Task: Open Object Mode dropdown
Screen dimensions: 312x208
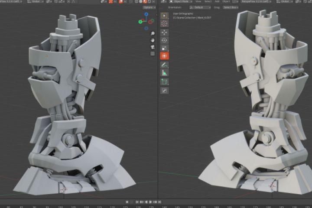Action: pyautogui.click(x=181, y=2)
